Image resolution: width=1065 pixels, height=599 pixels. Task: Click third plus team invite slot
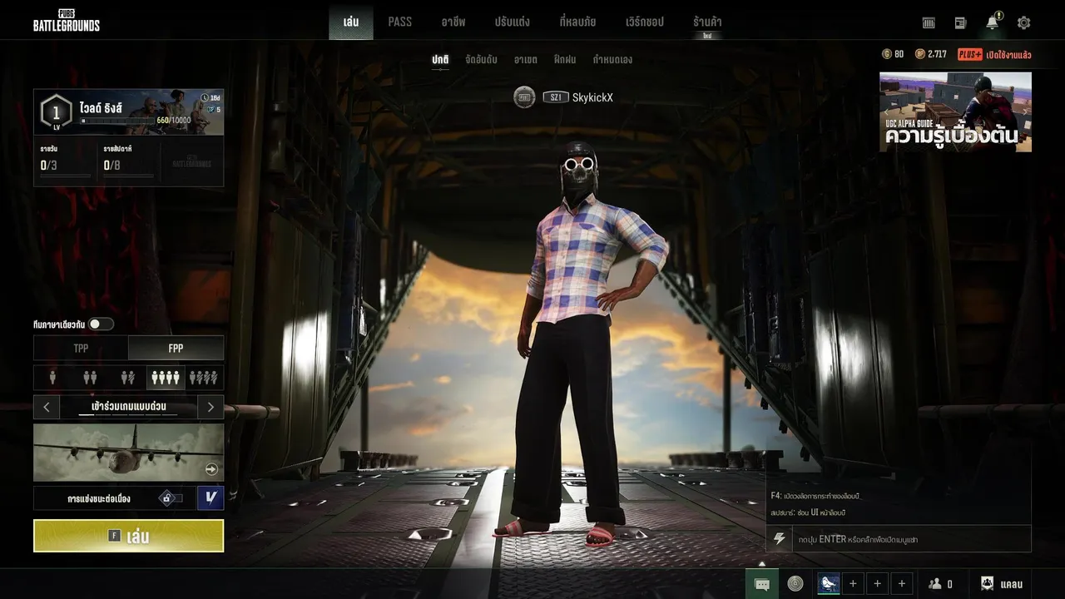click(x=902, y=584)
